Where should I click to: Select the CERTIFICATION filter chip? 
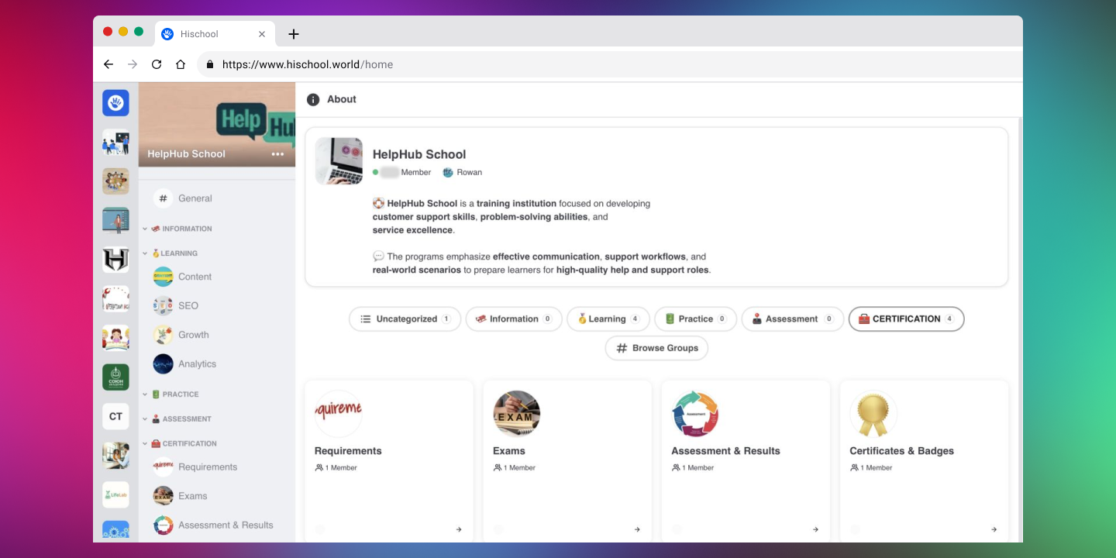907,319
